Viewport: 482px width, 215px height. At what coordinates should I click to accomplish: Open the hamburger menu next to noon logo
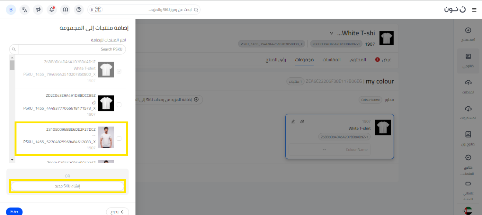474,10
